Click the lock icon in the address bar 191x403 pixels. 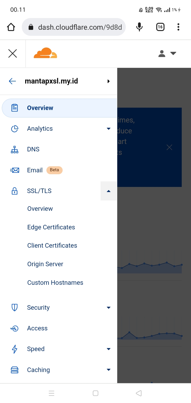click(31, 27)
